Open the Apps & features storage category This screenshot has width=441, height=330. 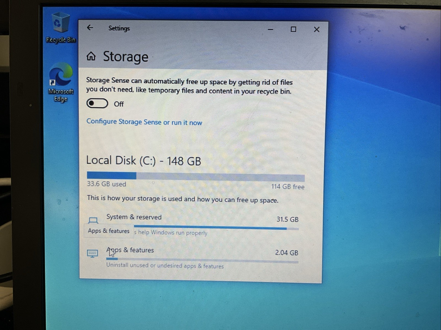pos(193,258)
